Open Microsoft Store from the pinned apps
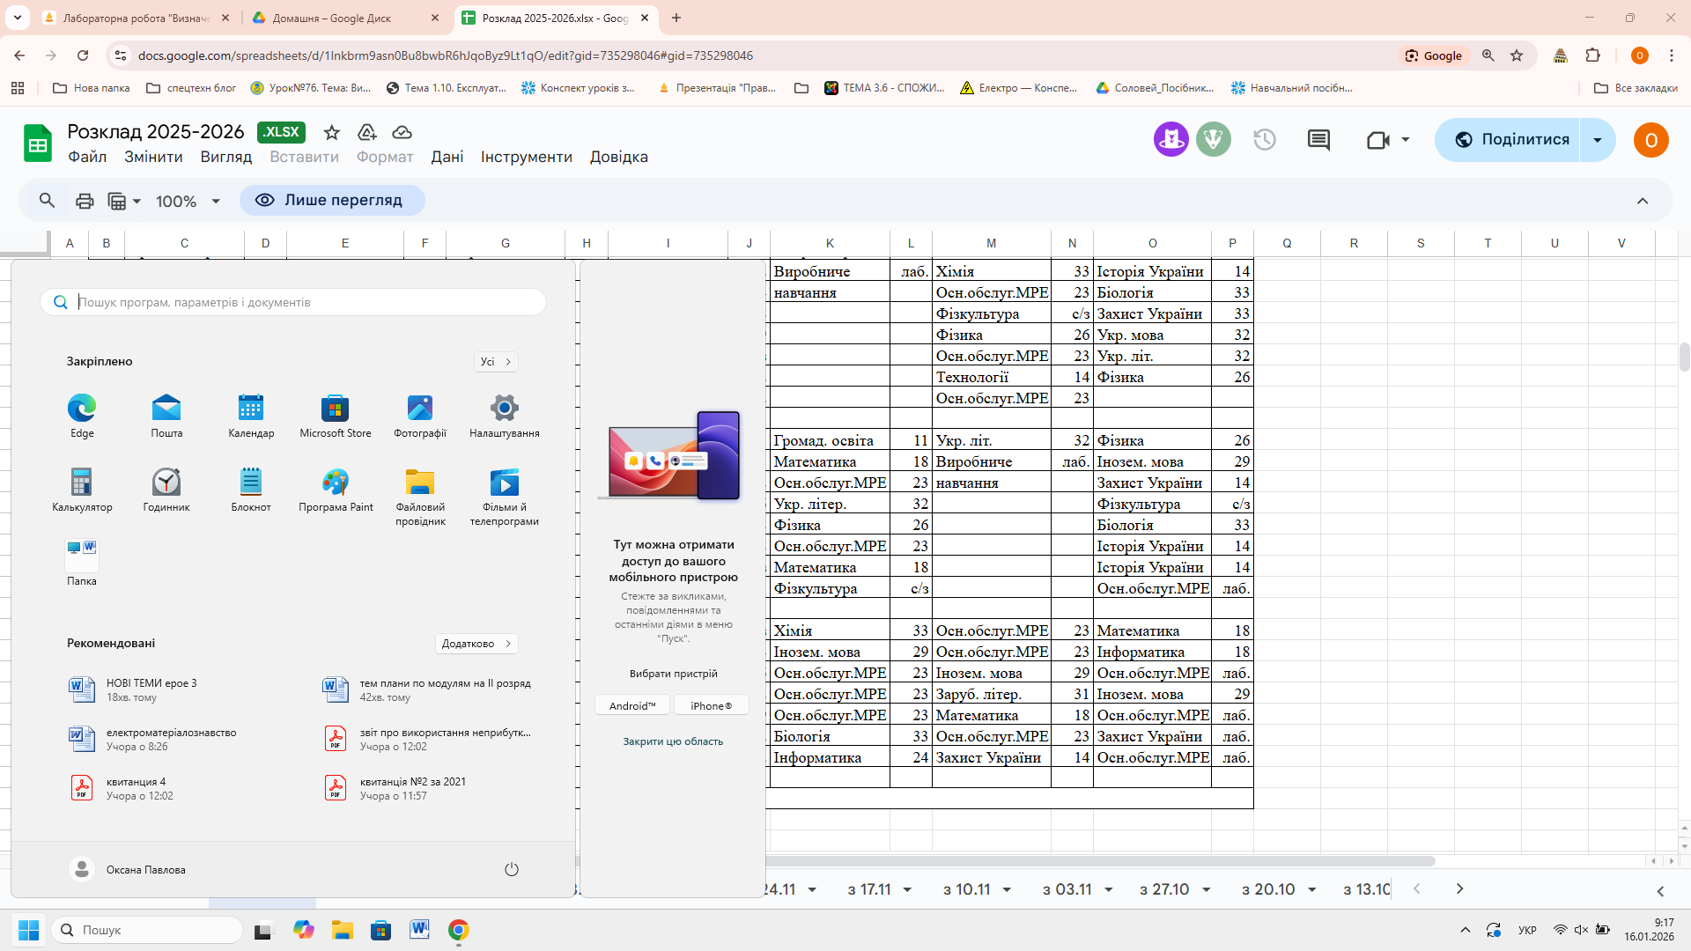The image size is (1691, 951). pyautogui.click(x=335, y=416)
